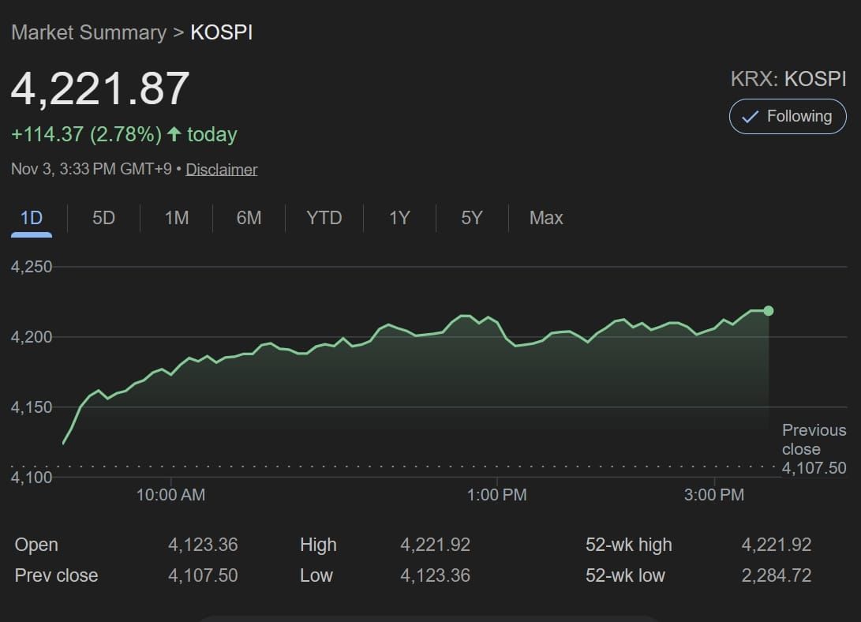Switch to the 5D chart view
The width and height of the screenshot is (861, 622).
tap(102, 218)
